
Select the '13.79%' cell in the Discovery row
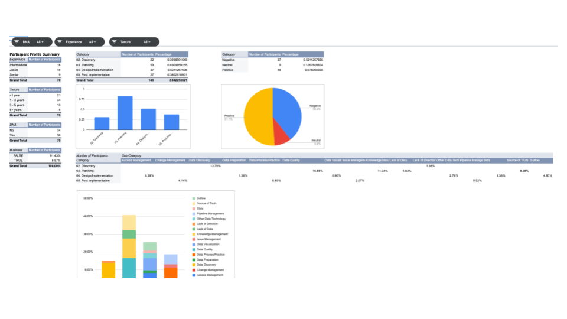tap(216, 166)
